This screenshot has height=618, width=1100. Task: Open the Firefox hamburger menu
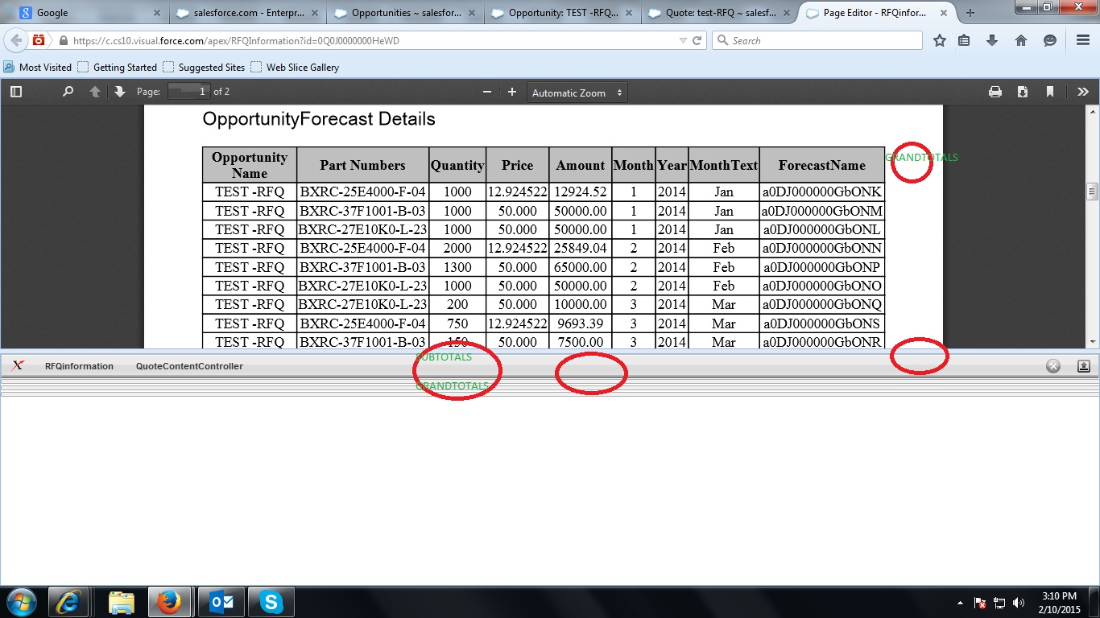[x=1083, y=40]
